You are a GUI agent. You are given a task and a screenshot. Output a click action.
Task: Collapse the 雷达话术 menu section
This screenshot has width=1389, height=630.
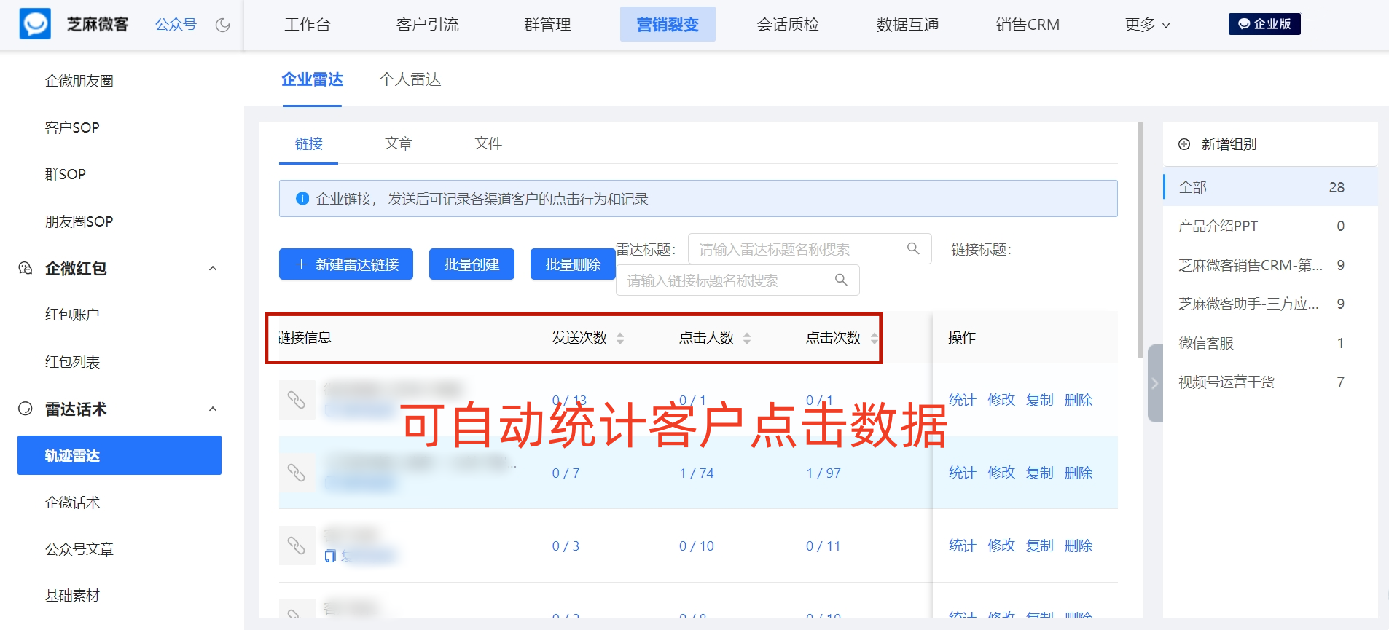coord(213,409)
